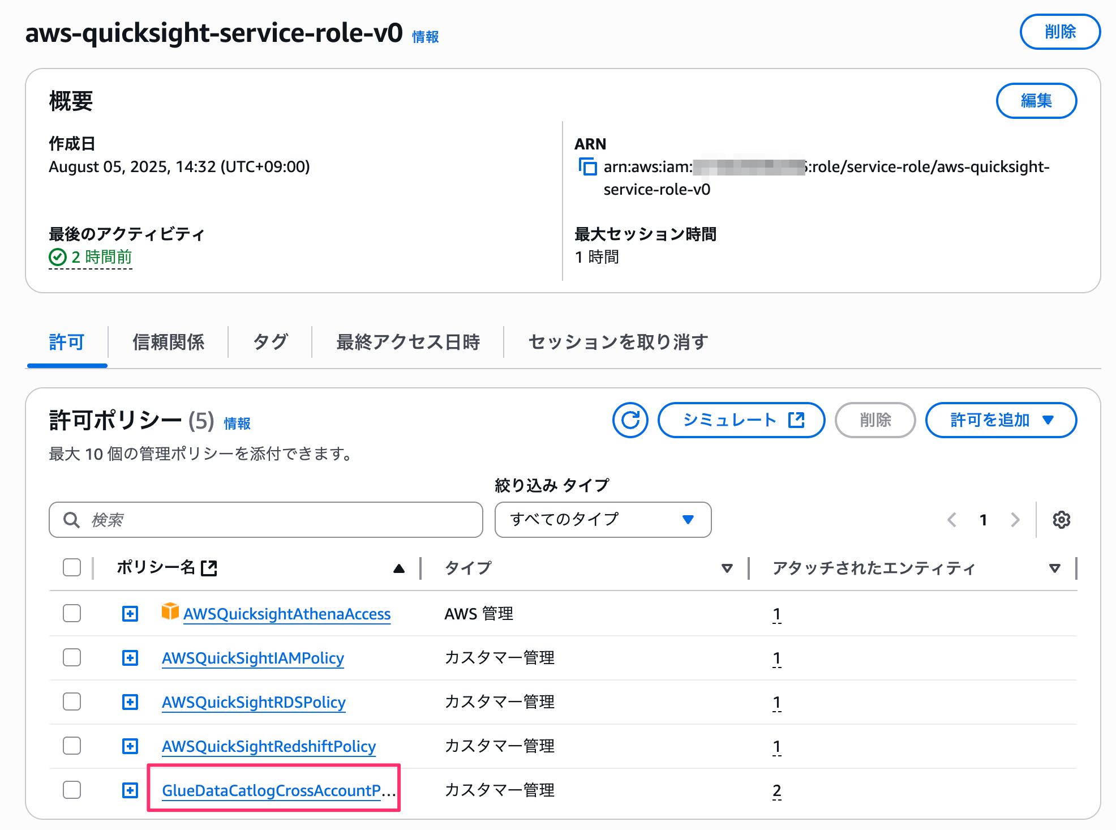This screenshot has width=1116, height=830.
Task: Switch to the 信頼関係 tab
Action: tap(168, 342)
